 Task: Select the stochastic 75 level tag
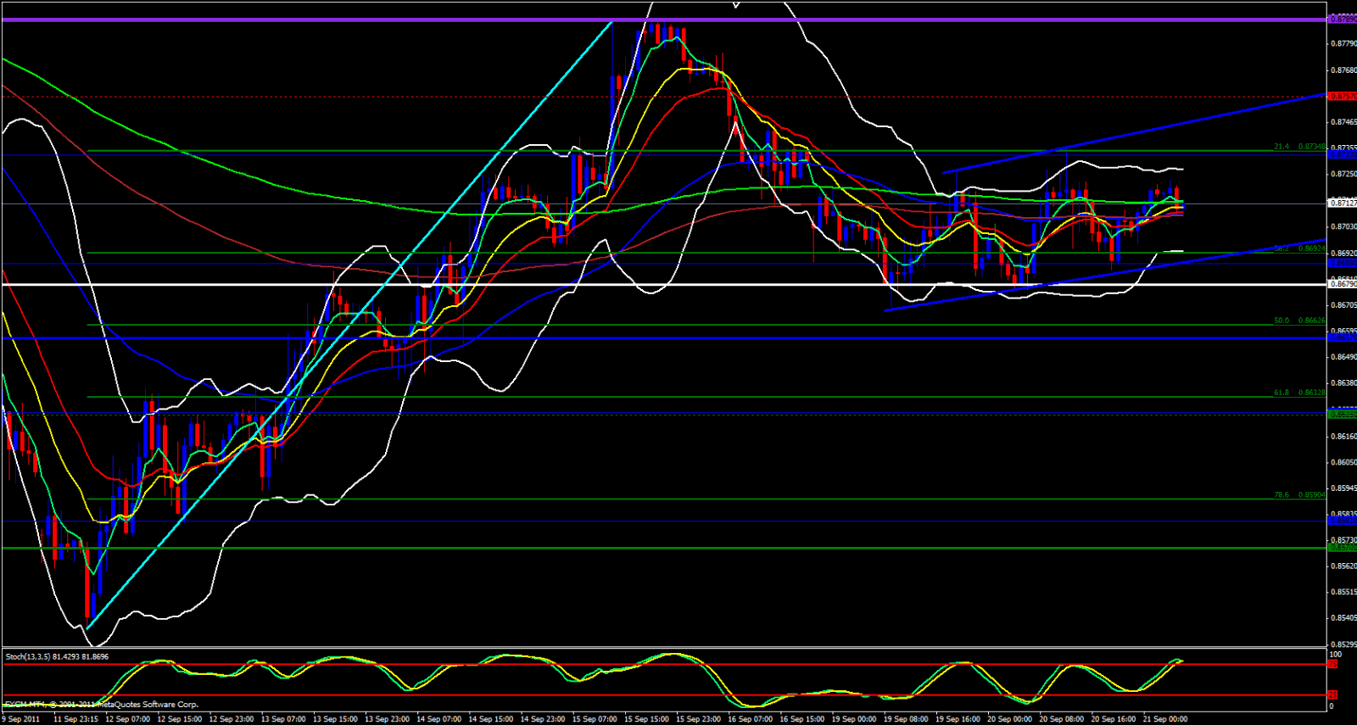(1332, 664)
